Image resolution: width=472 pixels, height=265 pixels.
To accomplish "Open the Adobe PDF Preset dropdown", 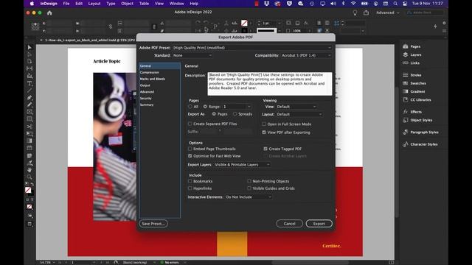I will click(252, 48).
